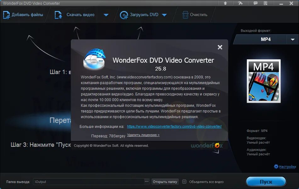Click the Выходной формат label
299x189 pixels.
pyautogui.click(x=256, y=31)
